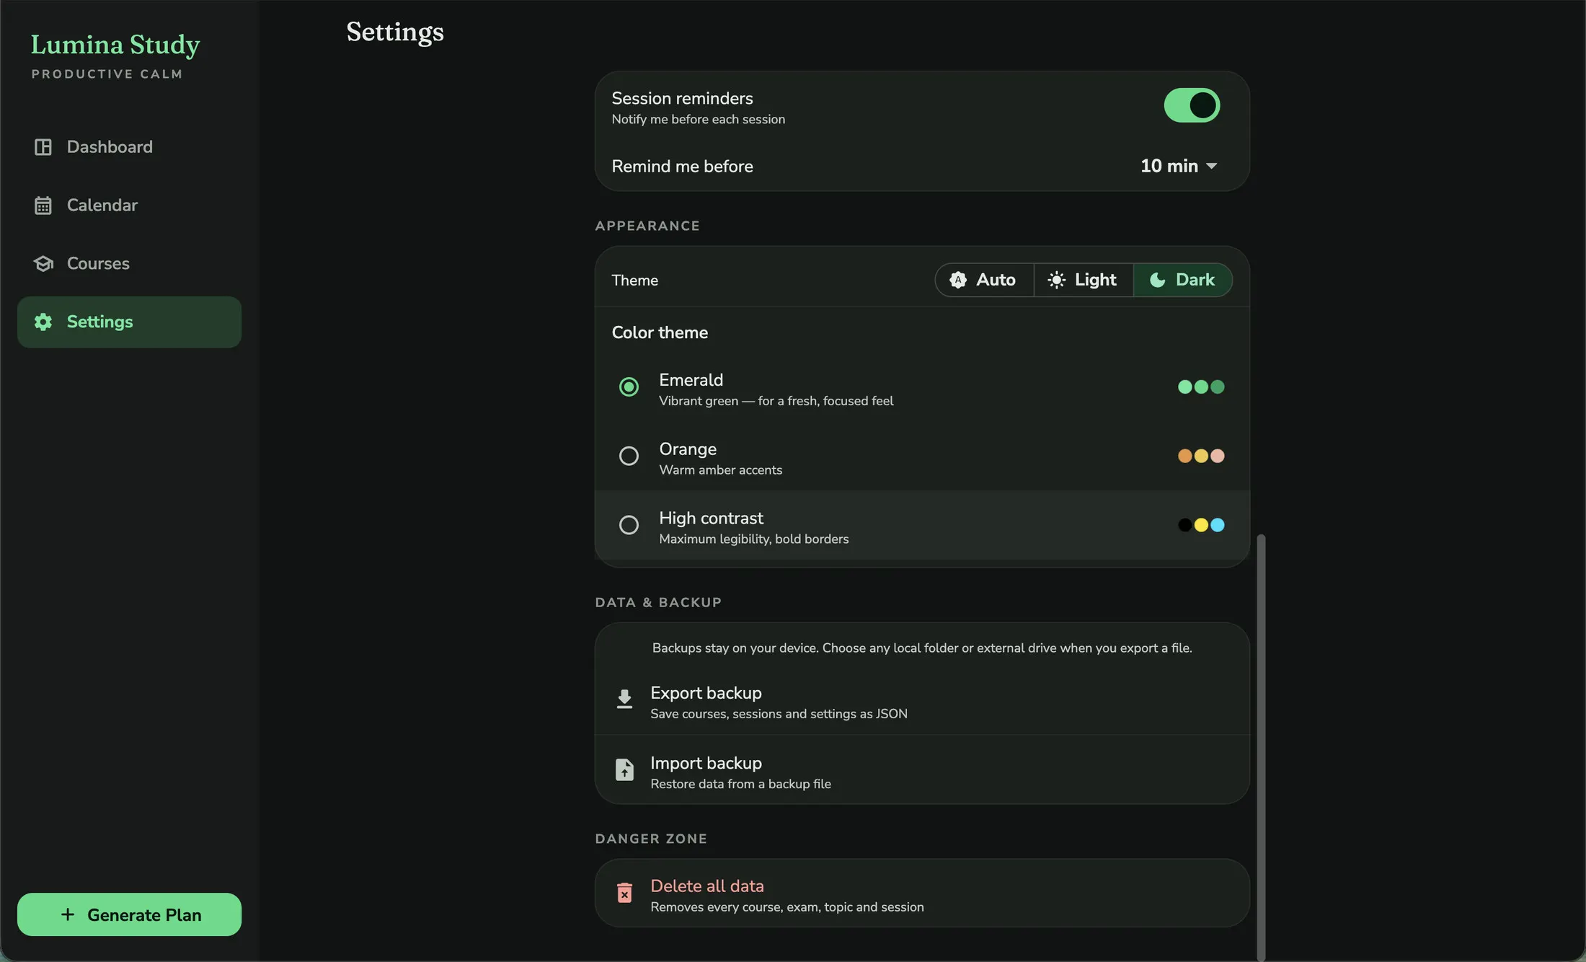
Task: Click the moon icon for Dark theme
Action: click(1158, 280)
